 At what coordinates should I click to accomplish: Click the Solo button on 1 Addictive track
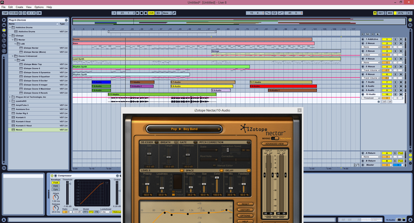(395, 39)
